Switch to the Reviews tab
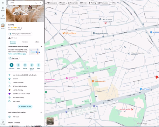 [x=25, y=42]
